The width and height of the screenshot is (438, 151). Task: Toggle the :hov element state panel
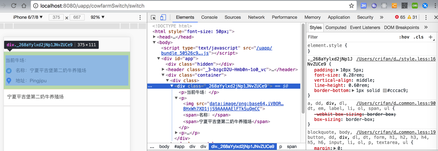point(404,37)
